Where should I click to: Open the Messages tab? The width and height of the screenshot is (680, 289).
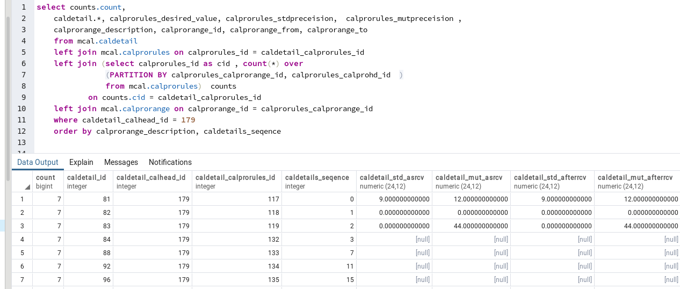[121, 162]
